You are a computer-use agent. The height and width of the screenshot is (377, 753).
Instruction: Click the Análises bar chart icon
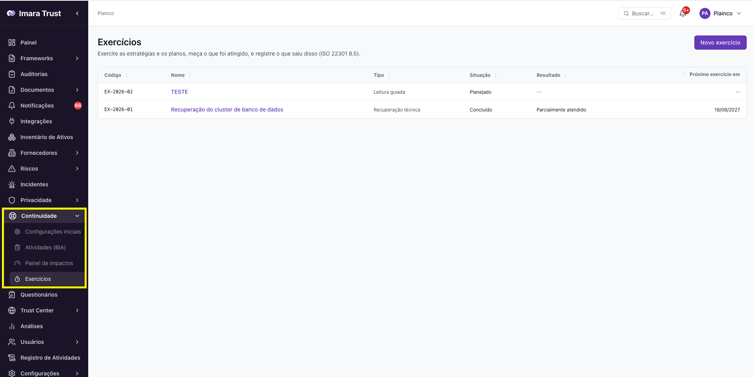coord(12,326)
